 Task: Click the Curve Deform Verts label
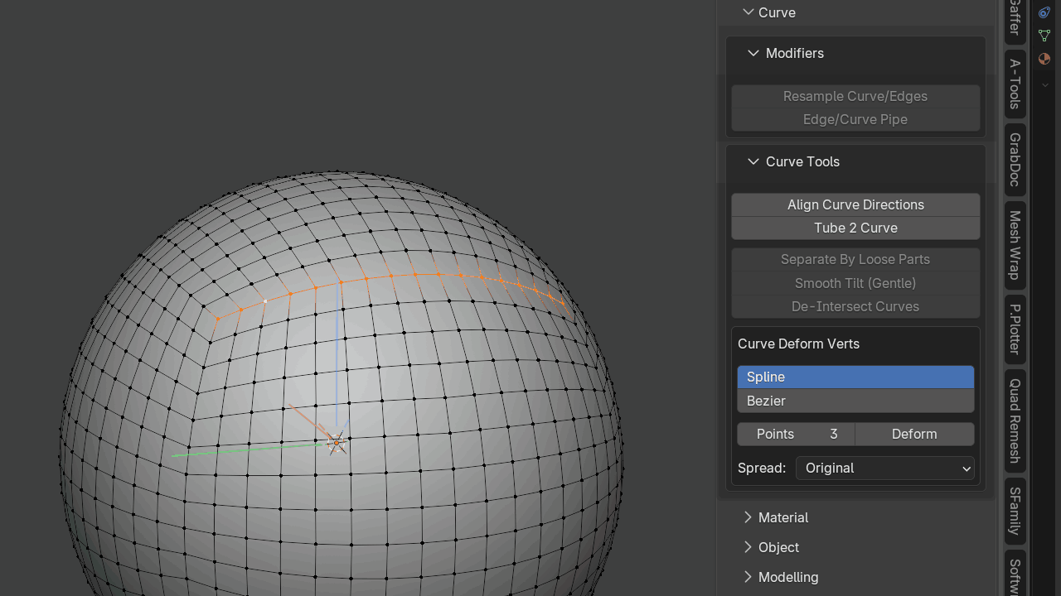point(798,344)
